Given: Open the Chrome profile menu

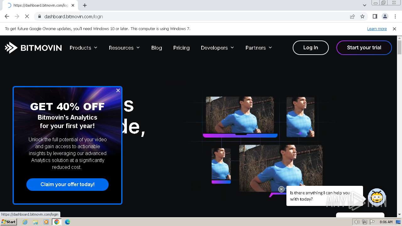Looking at the screenshot, I should 385,17.
